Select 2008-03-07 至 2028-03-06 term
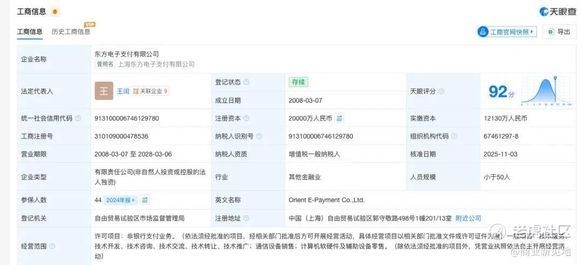The height and width of the screenshot is (265, 582). coord(133,154)
